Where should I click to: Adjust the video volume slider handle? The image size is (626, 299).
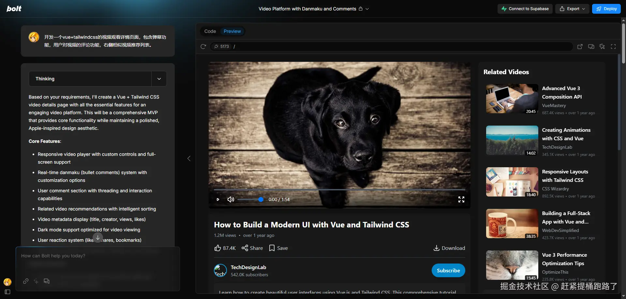click(261, 199)
